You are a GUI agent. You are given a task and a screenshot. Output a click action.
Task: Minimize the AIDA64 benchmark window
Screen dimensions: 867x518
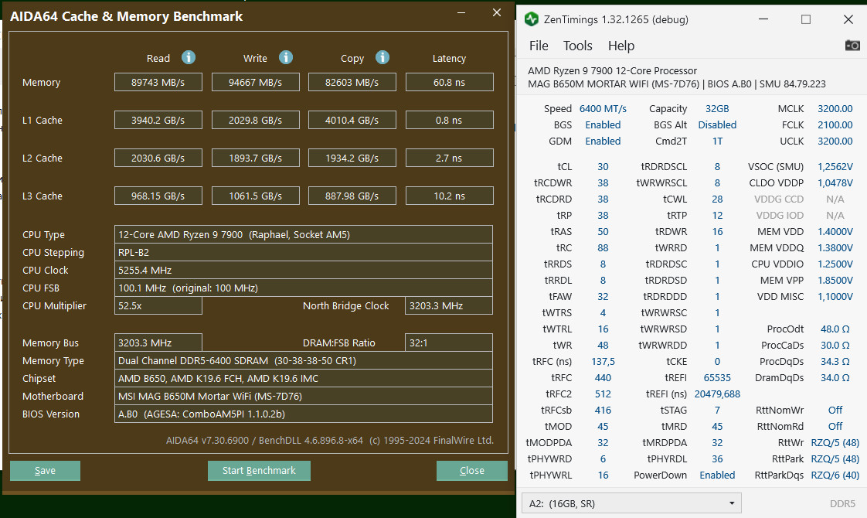pyautogui.click(x=461, y=12)
